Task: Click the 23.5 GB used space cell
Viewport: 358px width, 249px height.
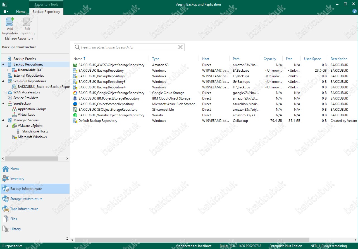Action: coord(320,71)
